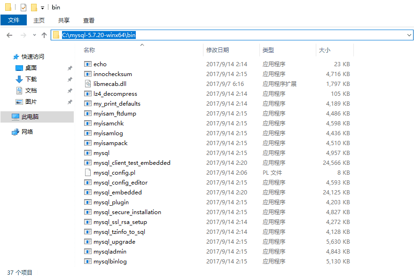Select 图片 in the navigation pane
Viewport: 414px width, 278px height.
(31, 102)
